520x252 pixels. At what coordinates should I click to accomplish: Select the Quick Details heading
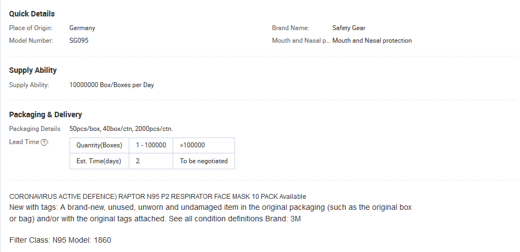(x=32, y=14)
